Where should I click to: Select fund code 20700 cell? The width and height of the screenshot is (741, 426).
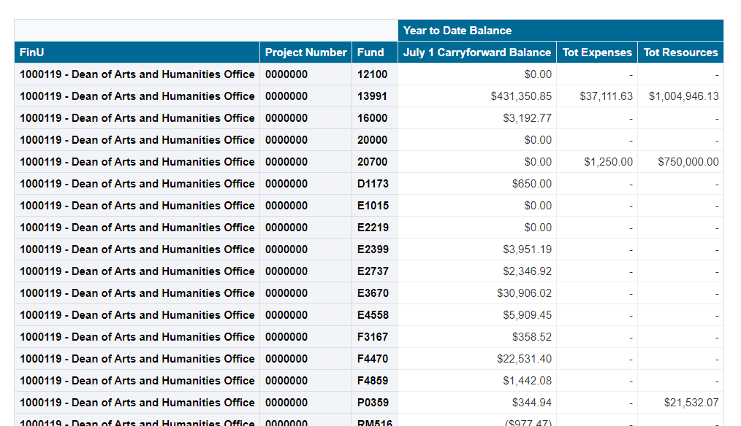[373, 162]
